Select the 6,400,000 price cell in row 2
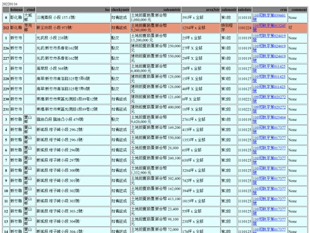310x233 pixels. pos(156,68)
